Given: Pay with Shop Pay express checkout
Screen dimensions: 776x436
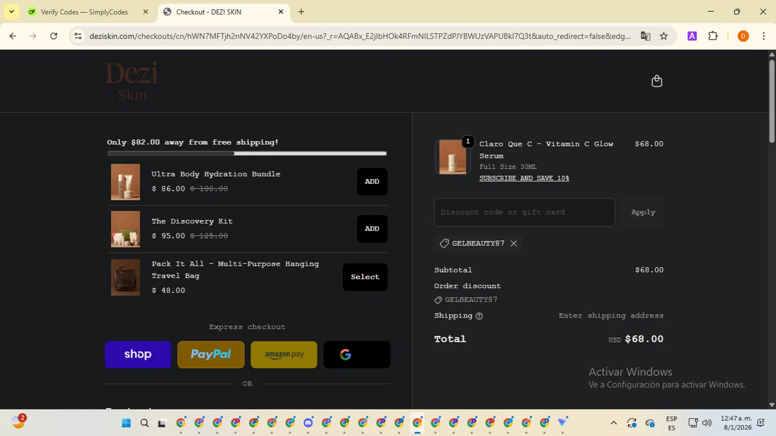Looking at the screenshot, I should coord(138,354).
